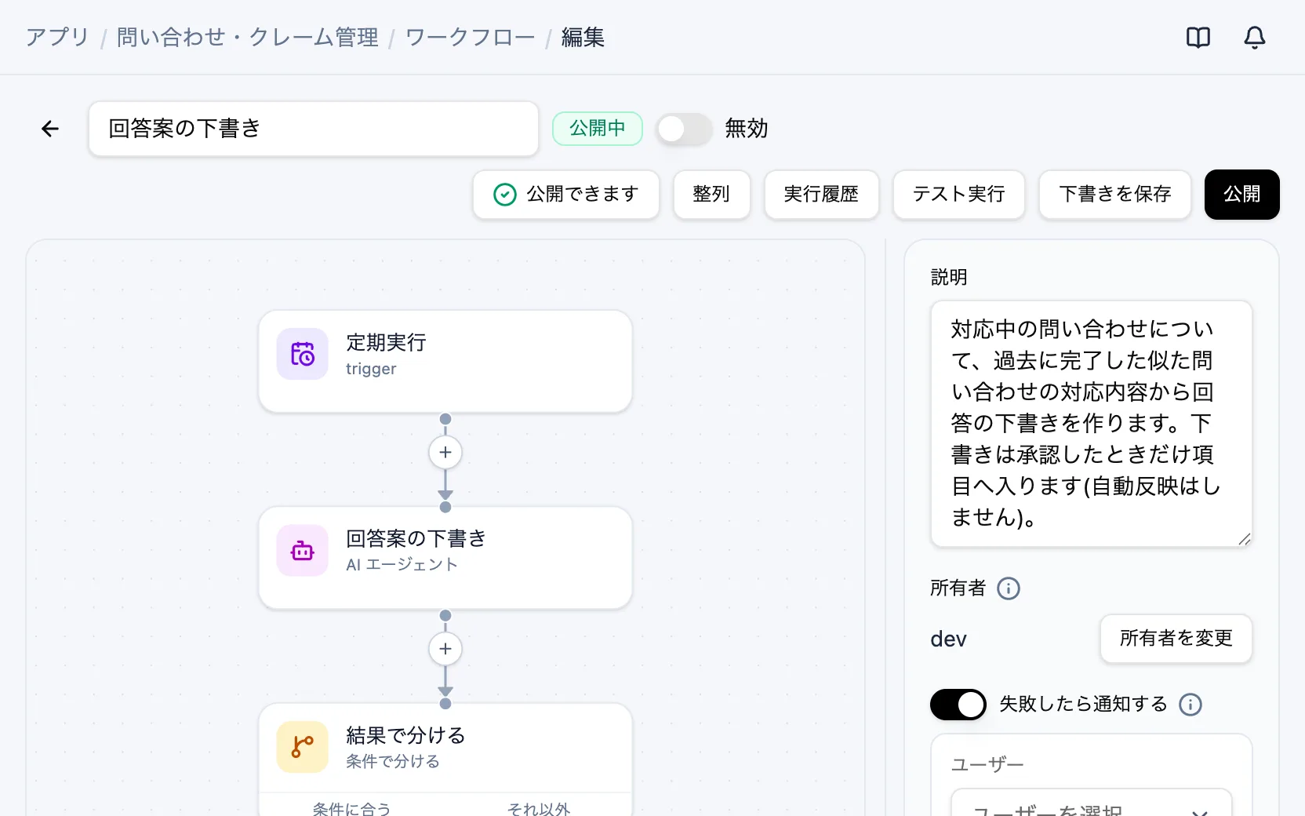
Task: Go back using the left arrow
Action: [x=50, y=129]
